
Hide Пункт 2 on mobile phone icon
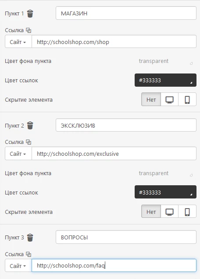click(187, 212)
